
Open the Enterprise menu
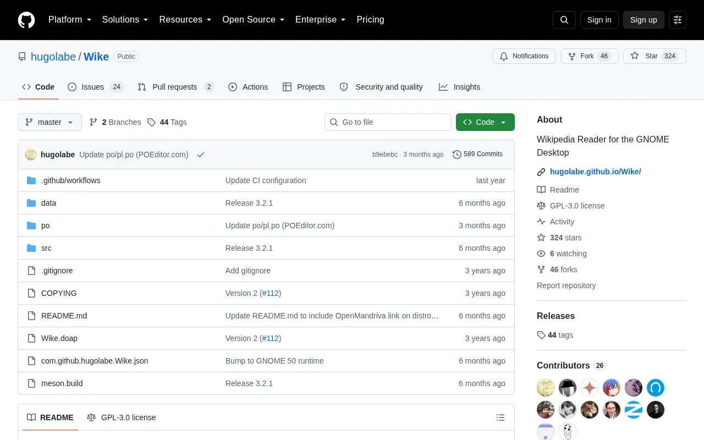[x=321, y=20]
